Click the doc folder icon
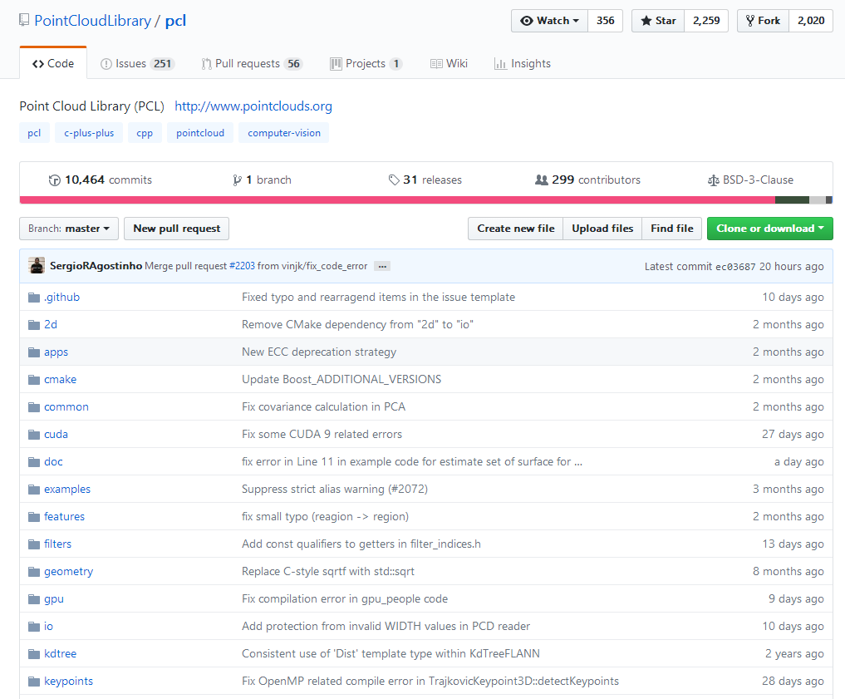The image size is (845, 699). click(34, 462)
